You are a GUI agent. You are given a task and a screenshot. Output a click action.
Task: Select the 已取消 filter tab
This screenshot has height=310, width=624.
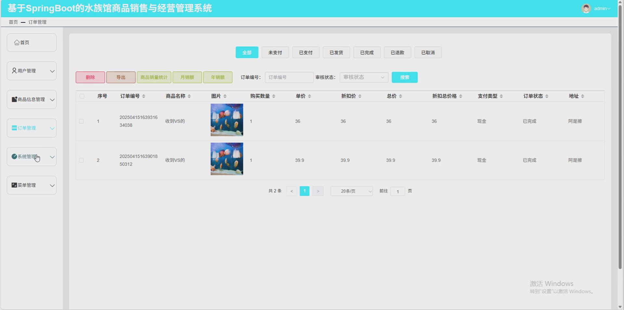(428, 53)
